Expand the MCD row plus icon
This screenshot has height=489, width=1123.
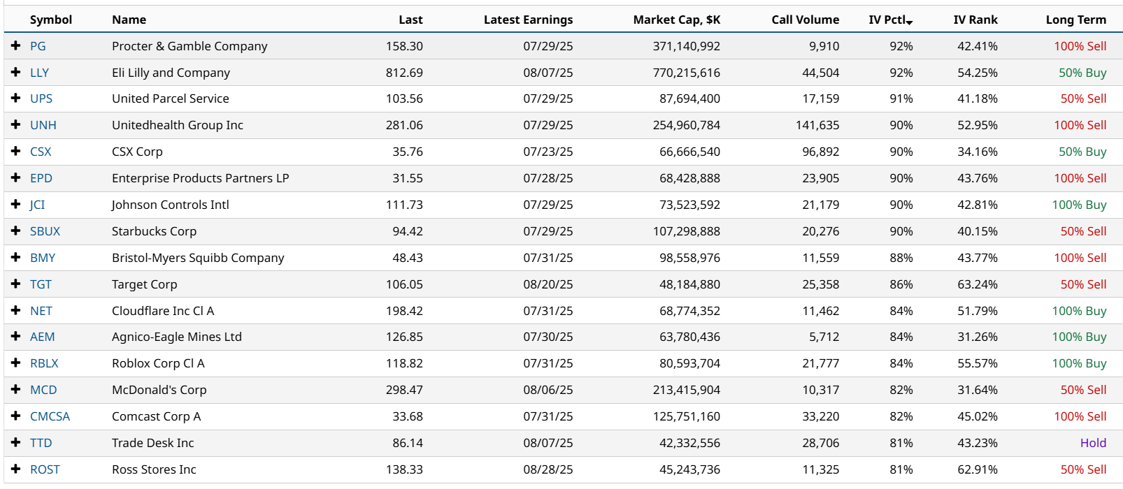coord(15,390)
